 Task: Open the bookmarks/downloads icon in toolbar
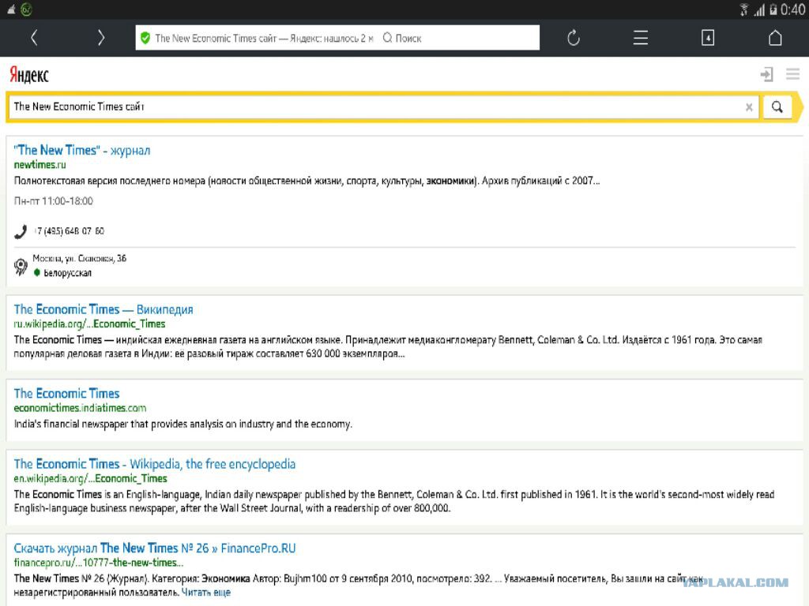pos(708,38)
